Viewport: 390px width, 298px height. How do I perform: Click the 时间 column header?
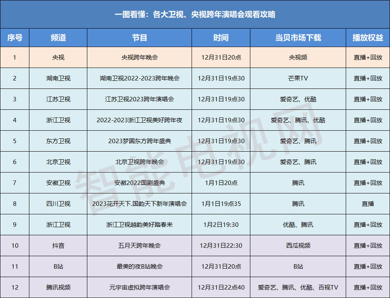[221, 37]
